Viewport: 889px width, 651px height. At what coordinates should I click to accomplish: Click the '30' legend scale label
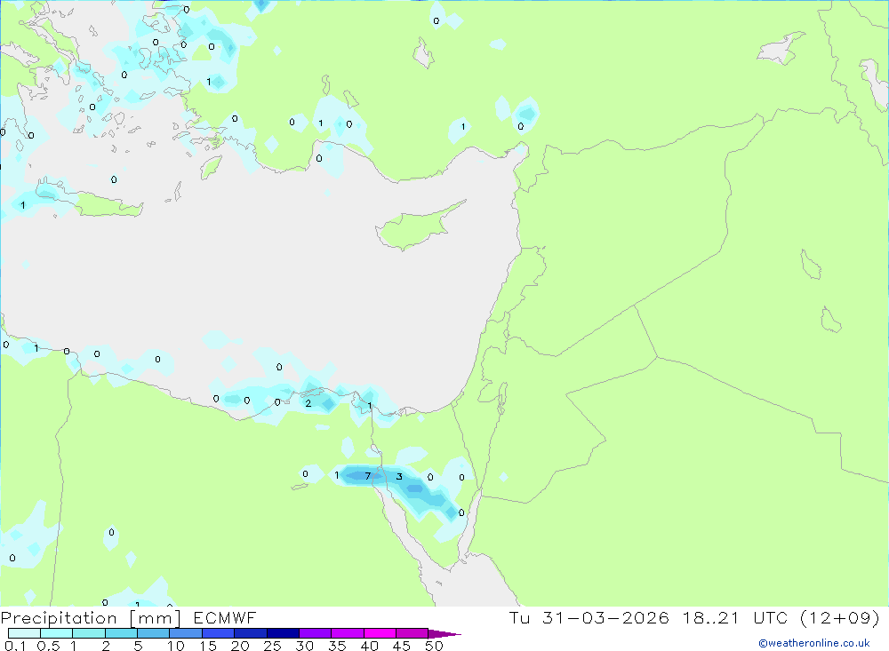[305, 646]
